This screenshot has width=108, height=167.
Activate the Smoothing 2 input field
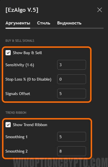click(x=72, y=151)
